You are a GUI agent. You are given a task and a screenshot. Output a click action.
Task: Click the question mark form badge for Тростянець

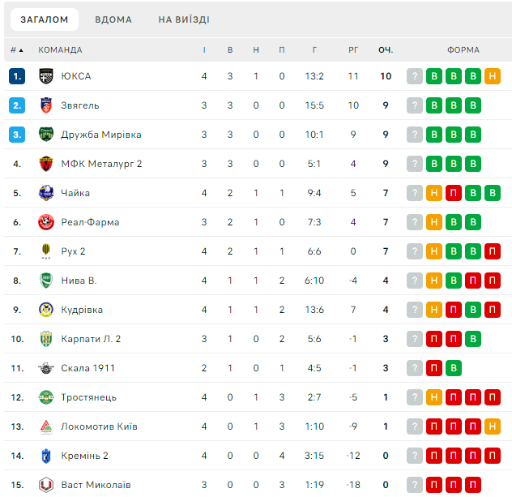[415, 397]
